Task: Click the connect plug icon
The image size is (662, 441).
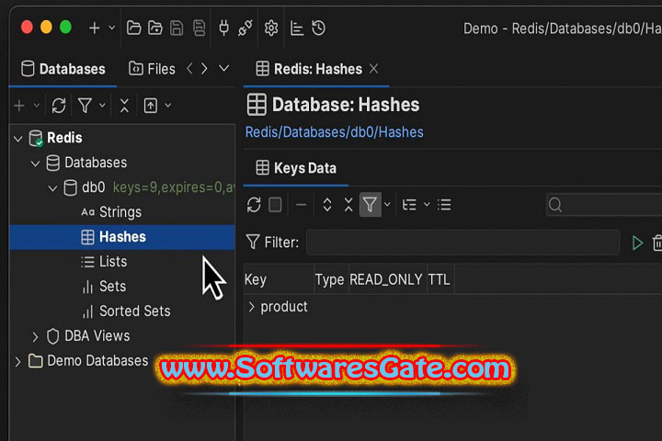Action: [x=223, y=28]
